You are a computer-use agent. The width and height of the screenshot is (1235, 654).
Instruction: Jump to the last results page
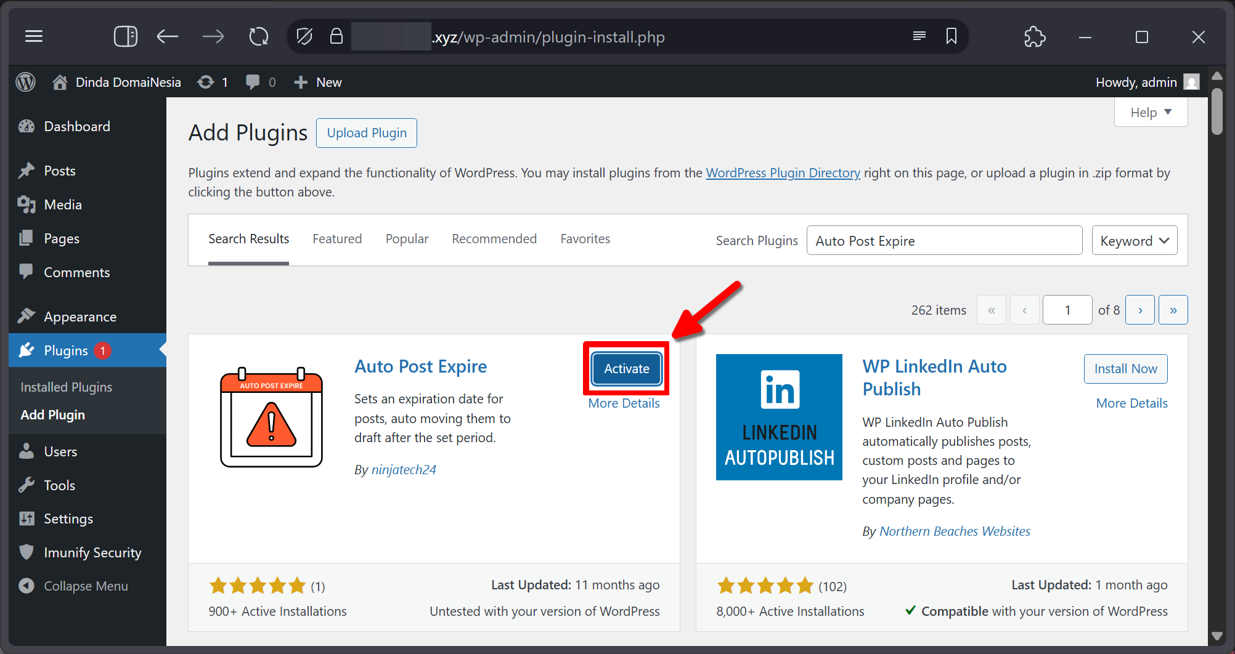pos(1173,310)
